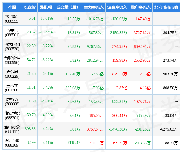Click volume value 7118.47

[74, 142]
